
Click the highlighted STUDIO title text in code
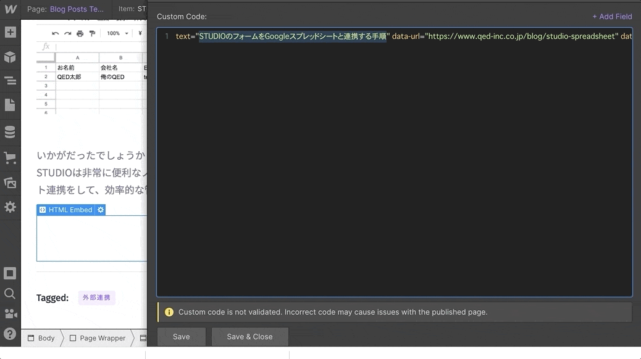(x=293, y=36)
